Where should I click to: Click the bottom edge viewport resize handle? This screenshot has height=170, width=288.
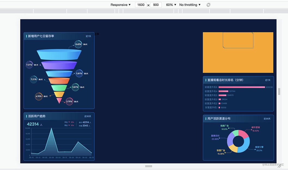pos(149,166)
